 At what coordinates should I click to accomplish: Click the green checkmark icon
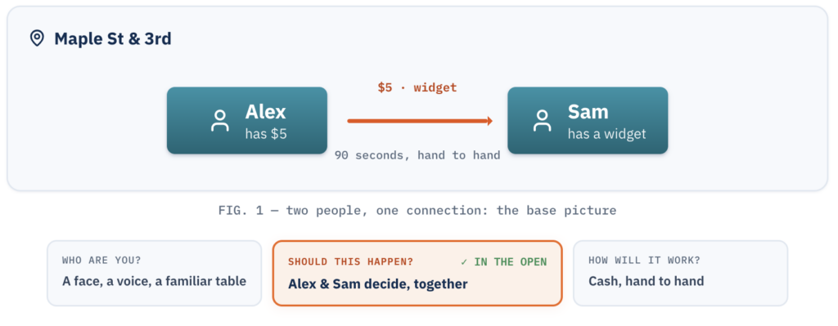pyautogui.click(x=464, y=262)
